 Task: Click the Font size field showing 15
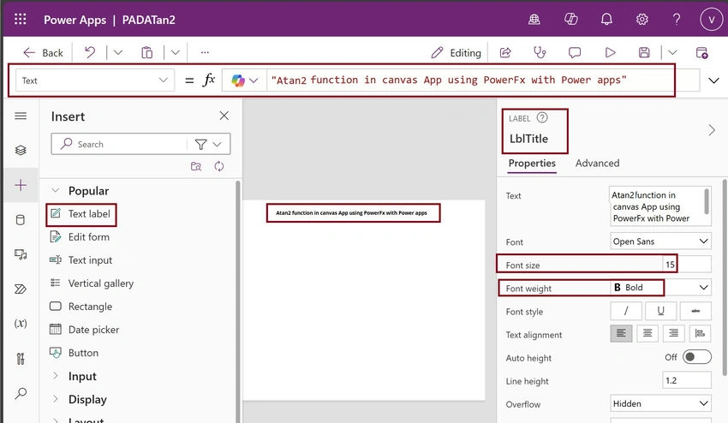point(687,265)
